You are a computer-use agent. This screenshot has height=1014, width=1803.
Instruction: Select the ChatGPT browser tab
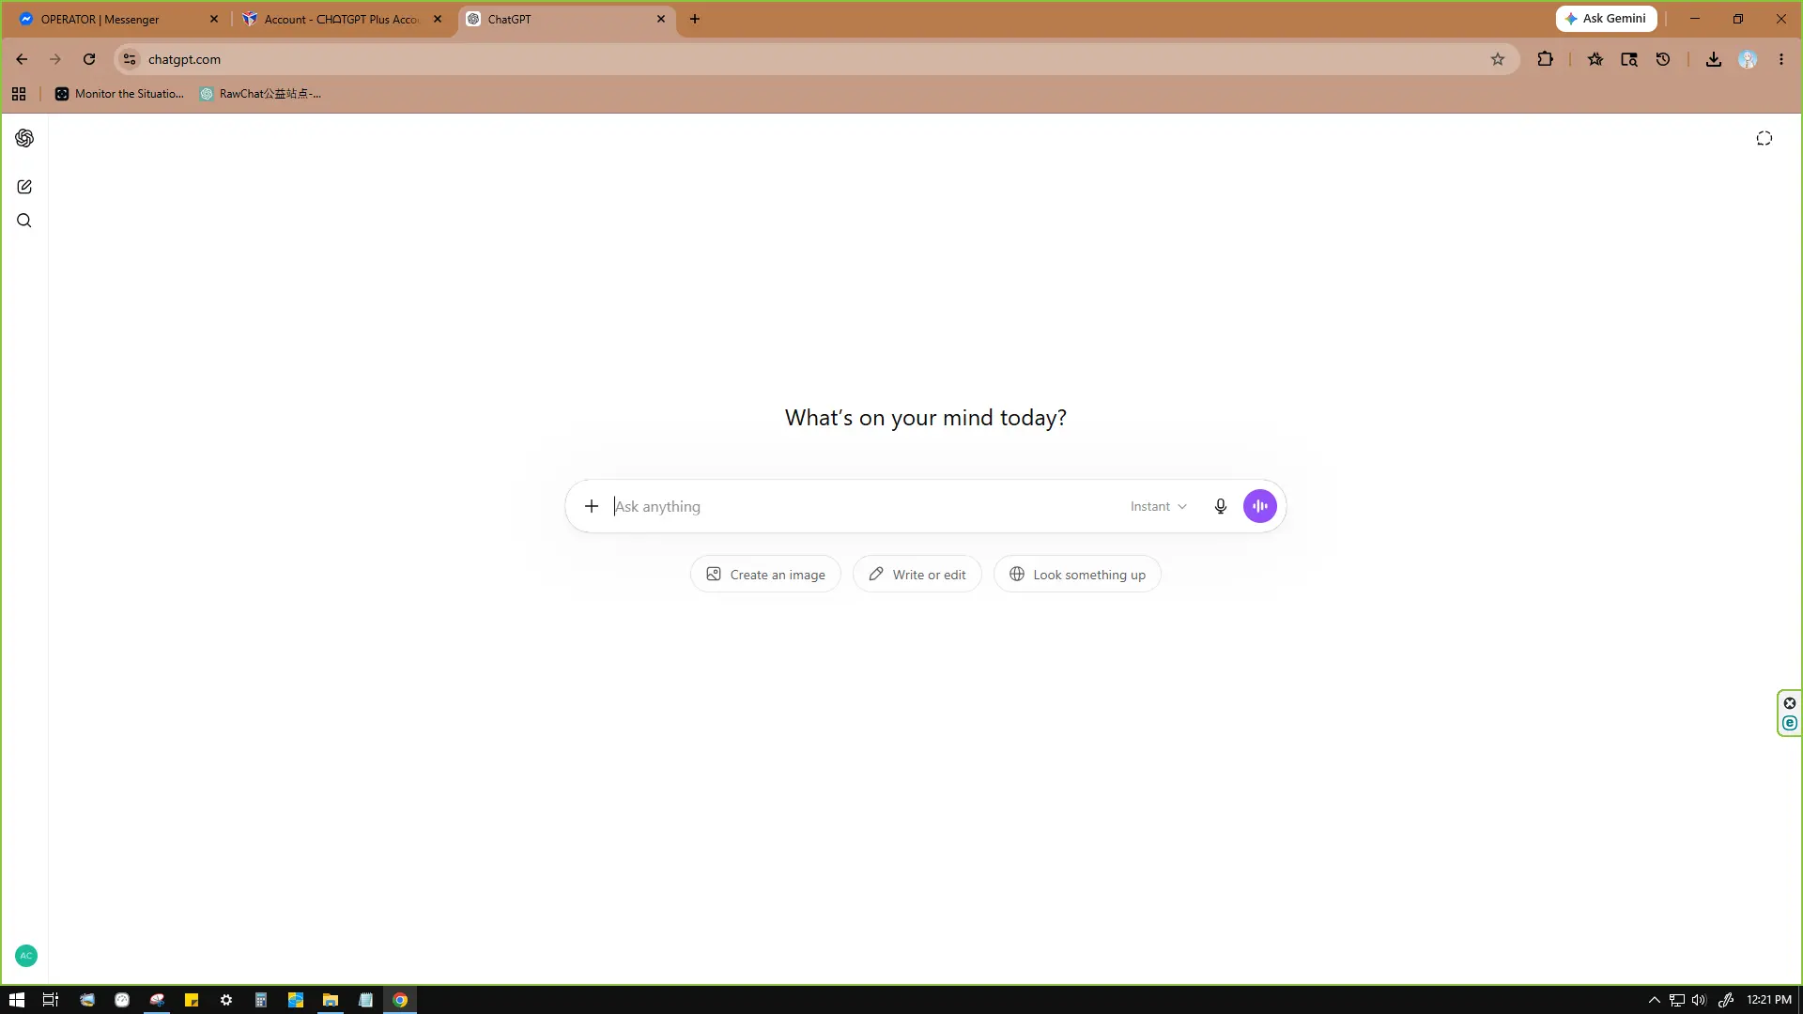(566, 19)
